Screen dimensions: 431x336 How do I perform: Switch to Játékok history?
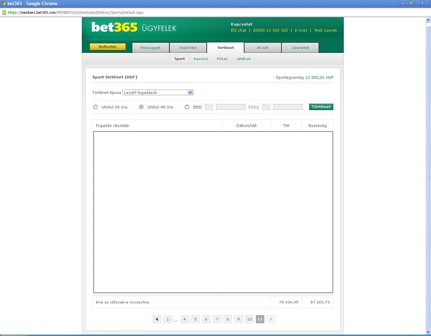click(x=243, y=59)
